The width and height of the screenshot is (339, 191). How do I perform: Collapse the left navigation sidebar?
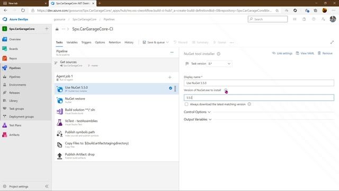[47, 186]
